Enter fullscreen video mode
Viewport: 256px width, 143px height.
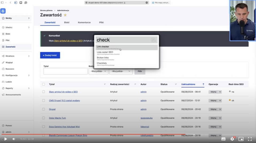[x=250, y=139]
